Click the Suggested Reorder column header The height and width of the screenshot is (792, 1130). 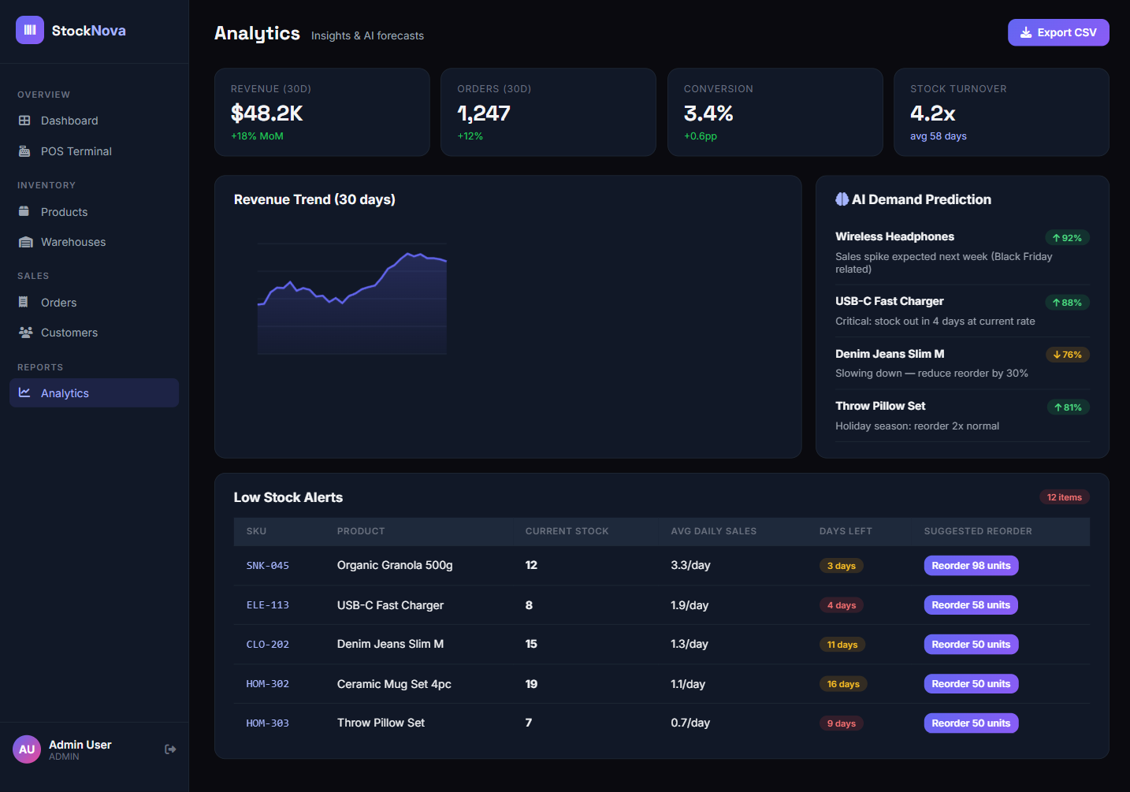coord(978,531)
